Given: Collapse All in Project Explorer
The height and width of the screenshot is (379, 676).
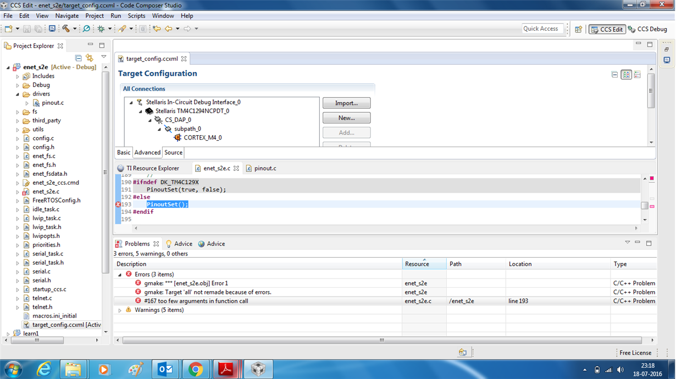Looking at the screenshot, I should [x=78, y=58].
